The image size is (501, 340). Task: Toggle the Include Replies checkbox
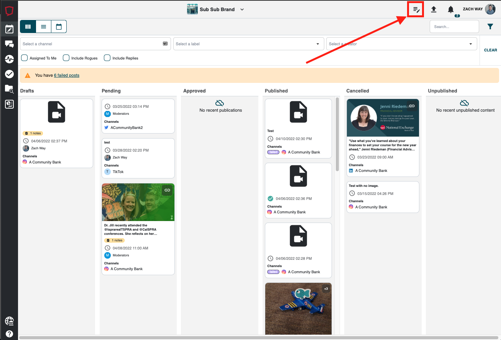(x=107, y=58)
